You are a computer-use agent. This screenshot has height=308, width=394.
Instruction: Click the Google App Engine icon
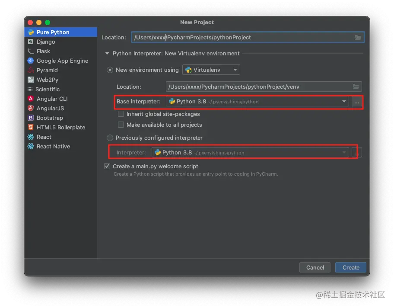pos(31,61)
